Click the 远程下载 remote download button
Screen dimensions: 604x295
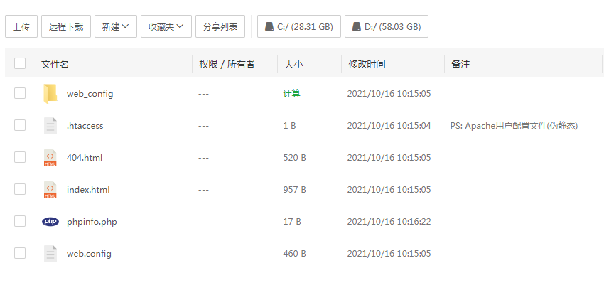[66, 26]
